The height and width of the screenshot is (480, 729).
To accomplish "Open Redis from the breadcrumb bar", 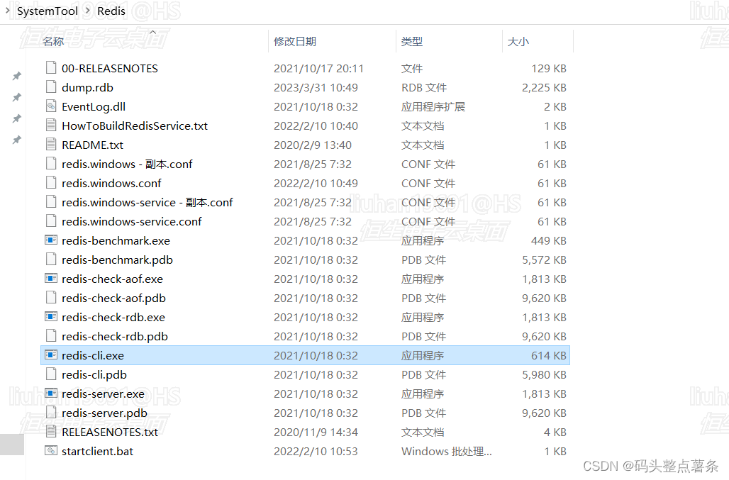I will pos(111,11).
